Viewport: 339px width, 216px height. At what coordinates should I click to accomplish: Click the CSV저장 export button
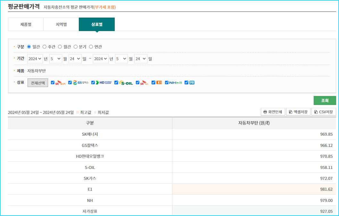pos(324,112)
